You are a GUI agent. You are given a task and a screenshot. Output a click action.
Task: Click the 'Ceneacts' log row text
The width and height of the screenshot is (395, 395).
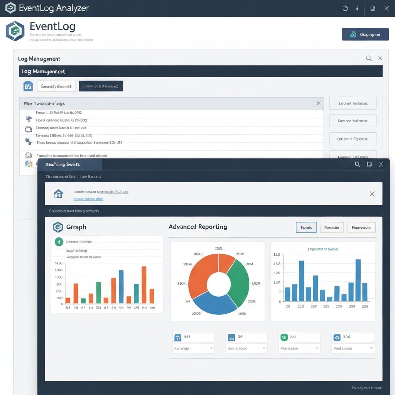pyautogui.click(x=64, y=135)
